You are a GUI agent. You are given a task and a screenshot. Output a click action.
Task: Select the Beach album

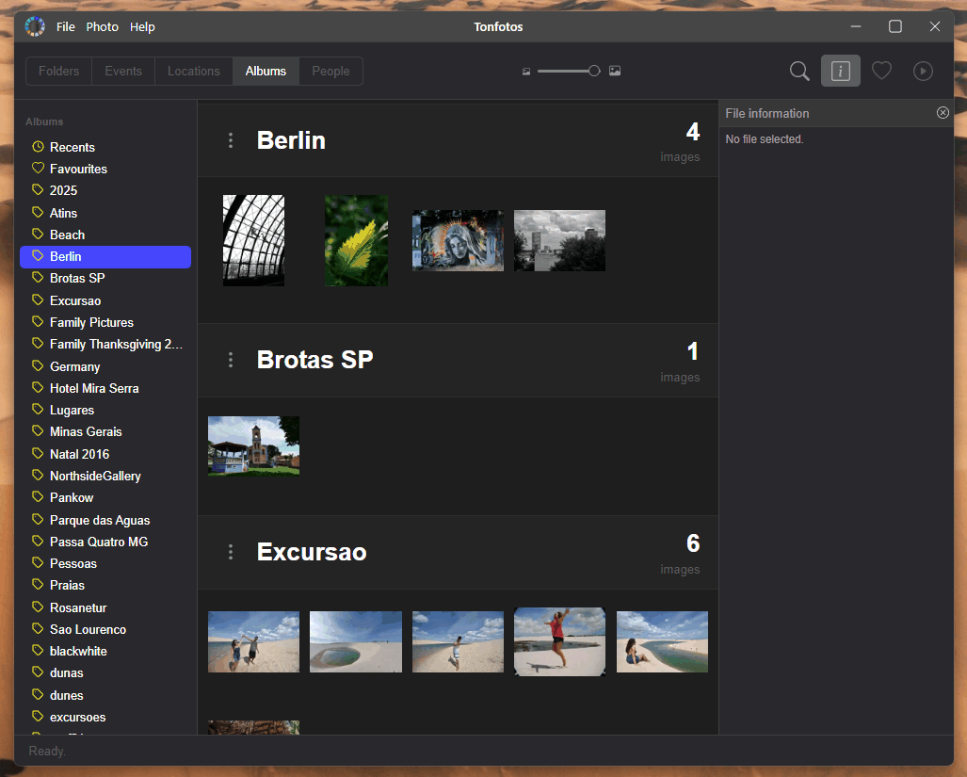point(105,235)
